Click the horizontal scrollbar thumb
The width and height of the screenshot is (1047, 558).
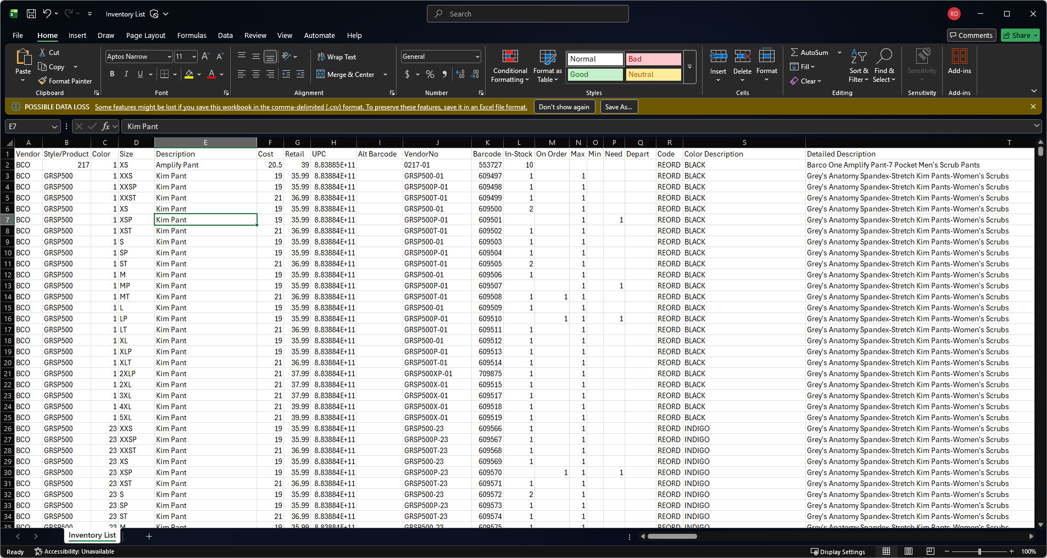(672, 536)
